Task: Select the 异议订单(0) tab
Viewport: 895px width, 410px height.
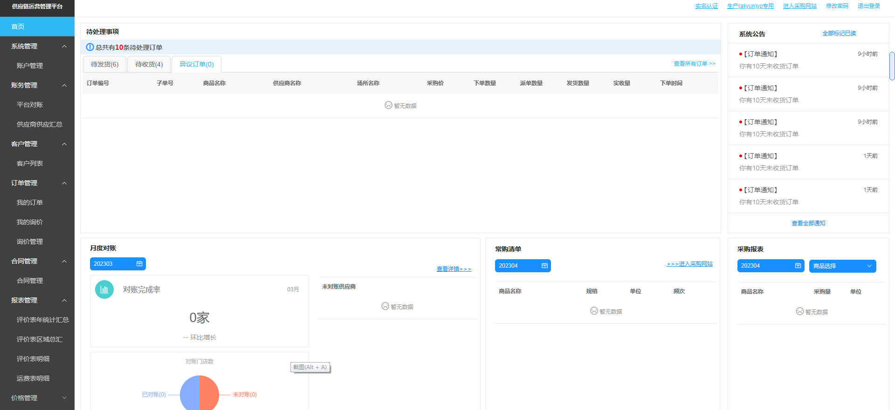Action: click(196, 64)
